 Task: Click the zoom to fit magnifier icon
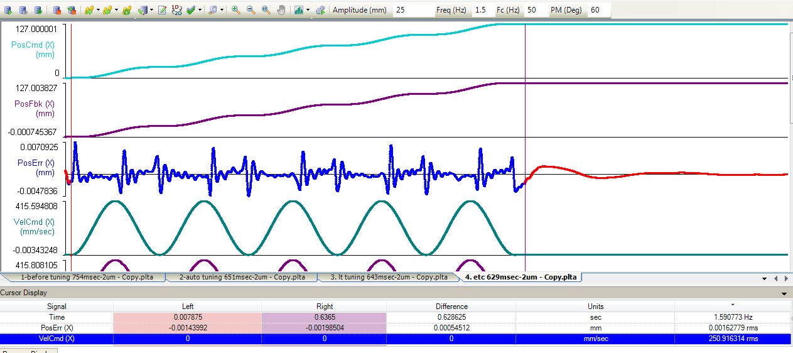[266, 10]
